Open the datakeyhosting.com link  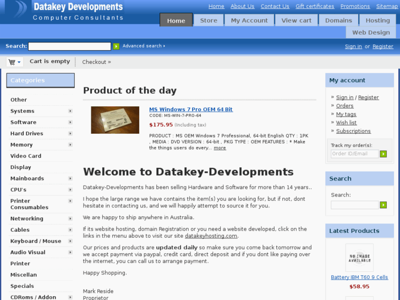(x=211, y=236)
